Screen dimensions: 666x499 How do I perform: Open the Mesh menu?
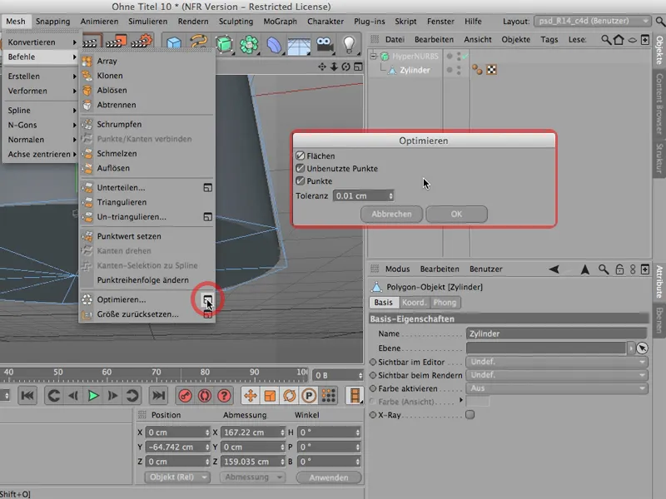pos(16,22)
